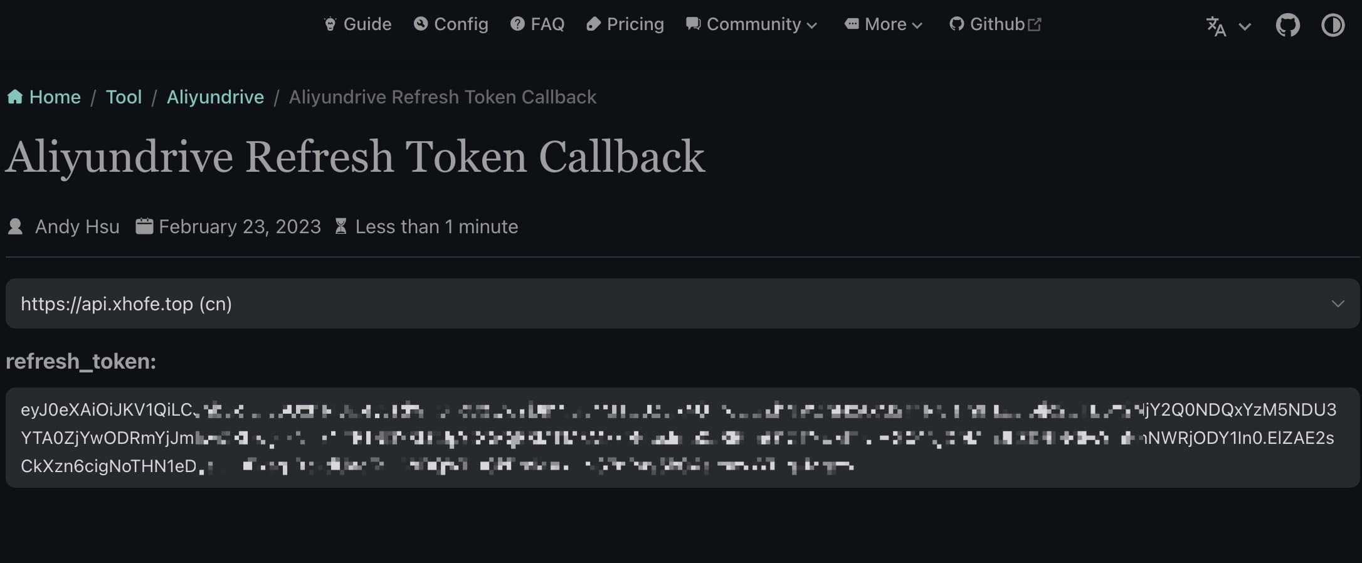1362x563 pixels.
Task: Open the api.xhofe.top (cn) server selector
Action: tap(682, 304)
